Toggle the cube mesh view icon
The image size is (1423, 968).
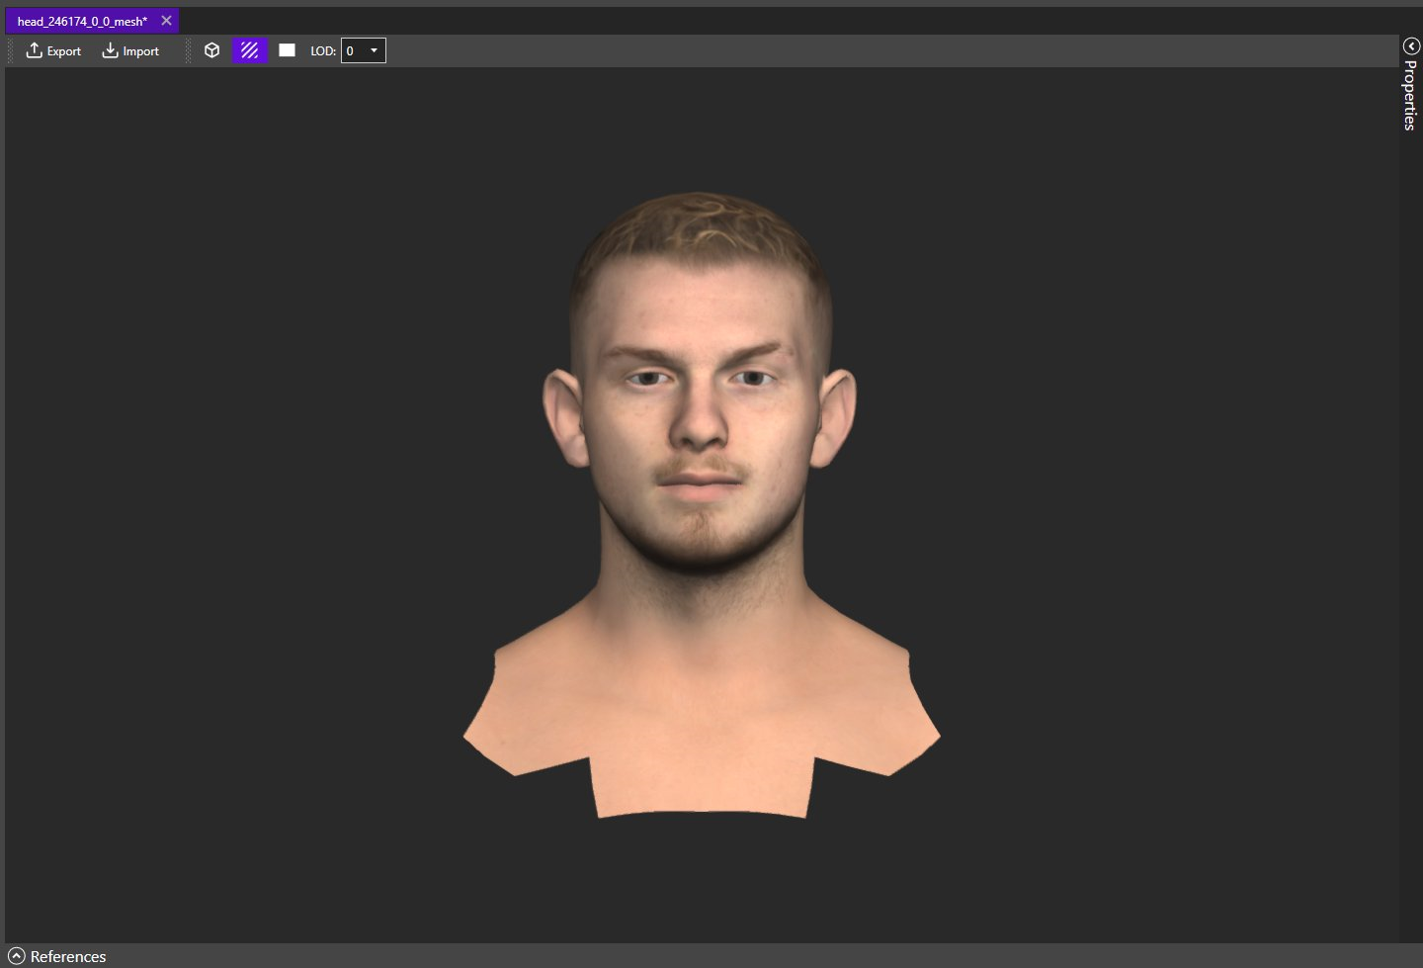click(211, 50)
